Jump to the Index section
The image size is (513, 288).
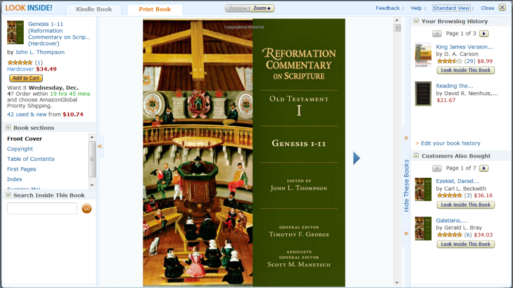[15, 179]
